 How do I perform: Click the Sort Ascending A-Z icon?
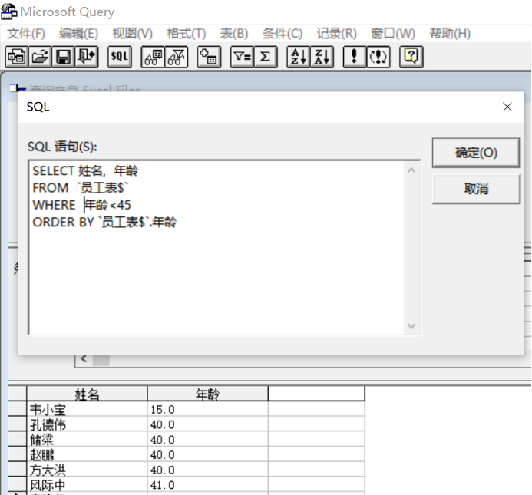(299, 57)
